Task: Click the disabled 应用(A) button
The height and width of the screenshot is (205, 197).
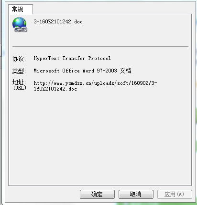Action: pyautogui.click(x=175, y=194)
